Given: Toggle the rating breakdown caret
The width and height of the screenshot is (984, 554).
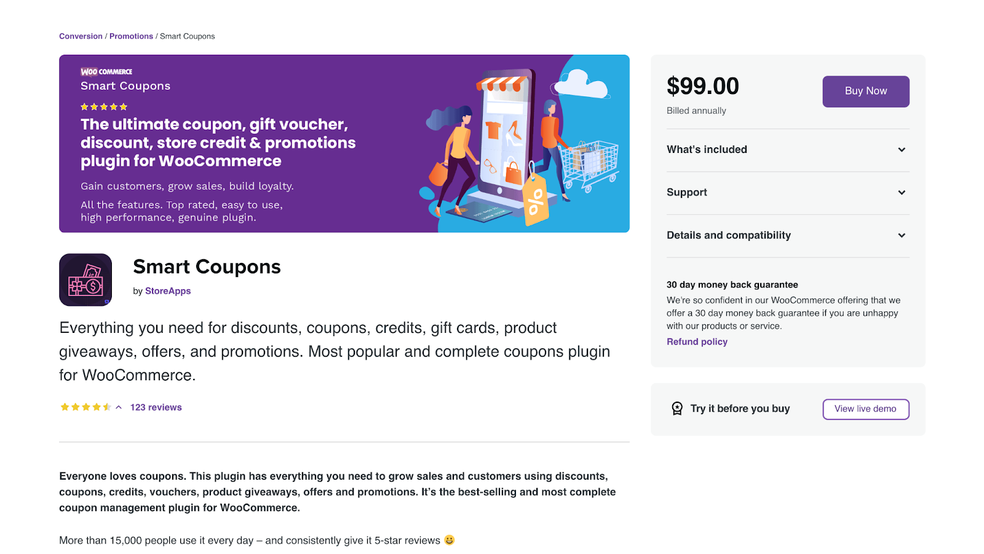Looking at the screenshot, I should (119, 407).
